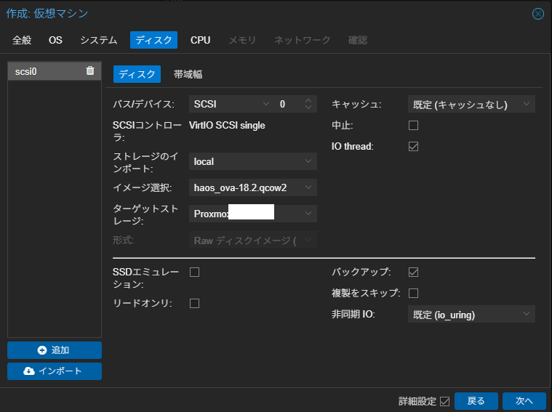Click the 追加 button
The width and height of the screenshot is (552, 412).
55,350
